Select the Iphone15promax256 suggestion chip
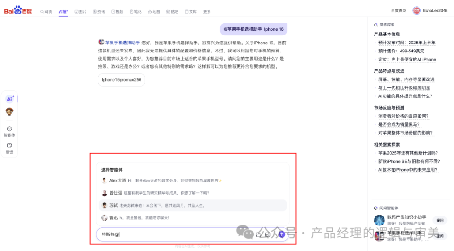Image resolution: width=454 pixels, height=251 pixels. pyautogui.click(x=122, y=80)
